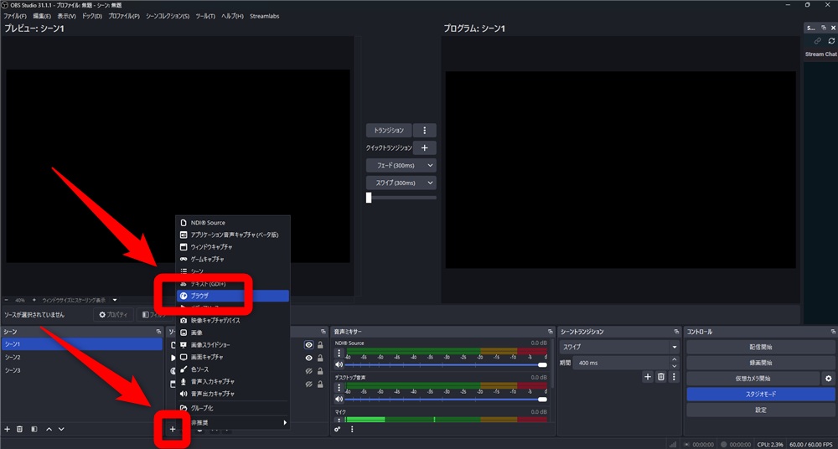
Task: Open the three-dot menu beside トランジション
Action: click(x=425, y=131)
